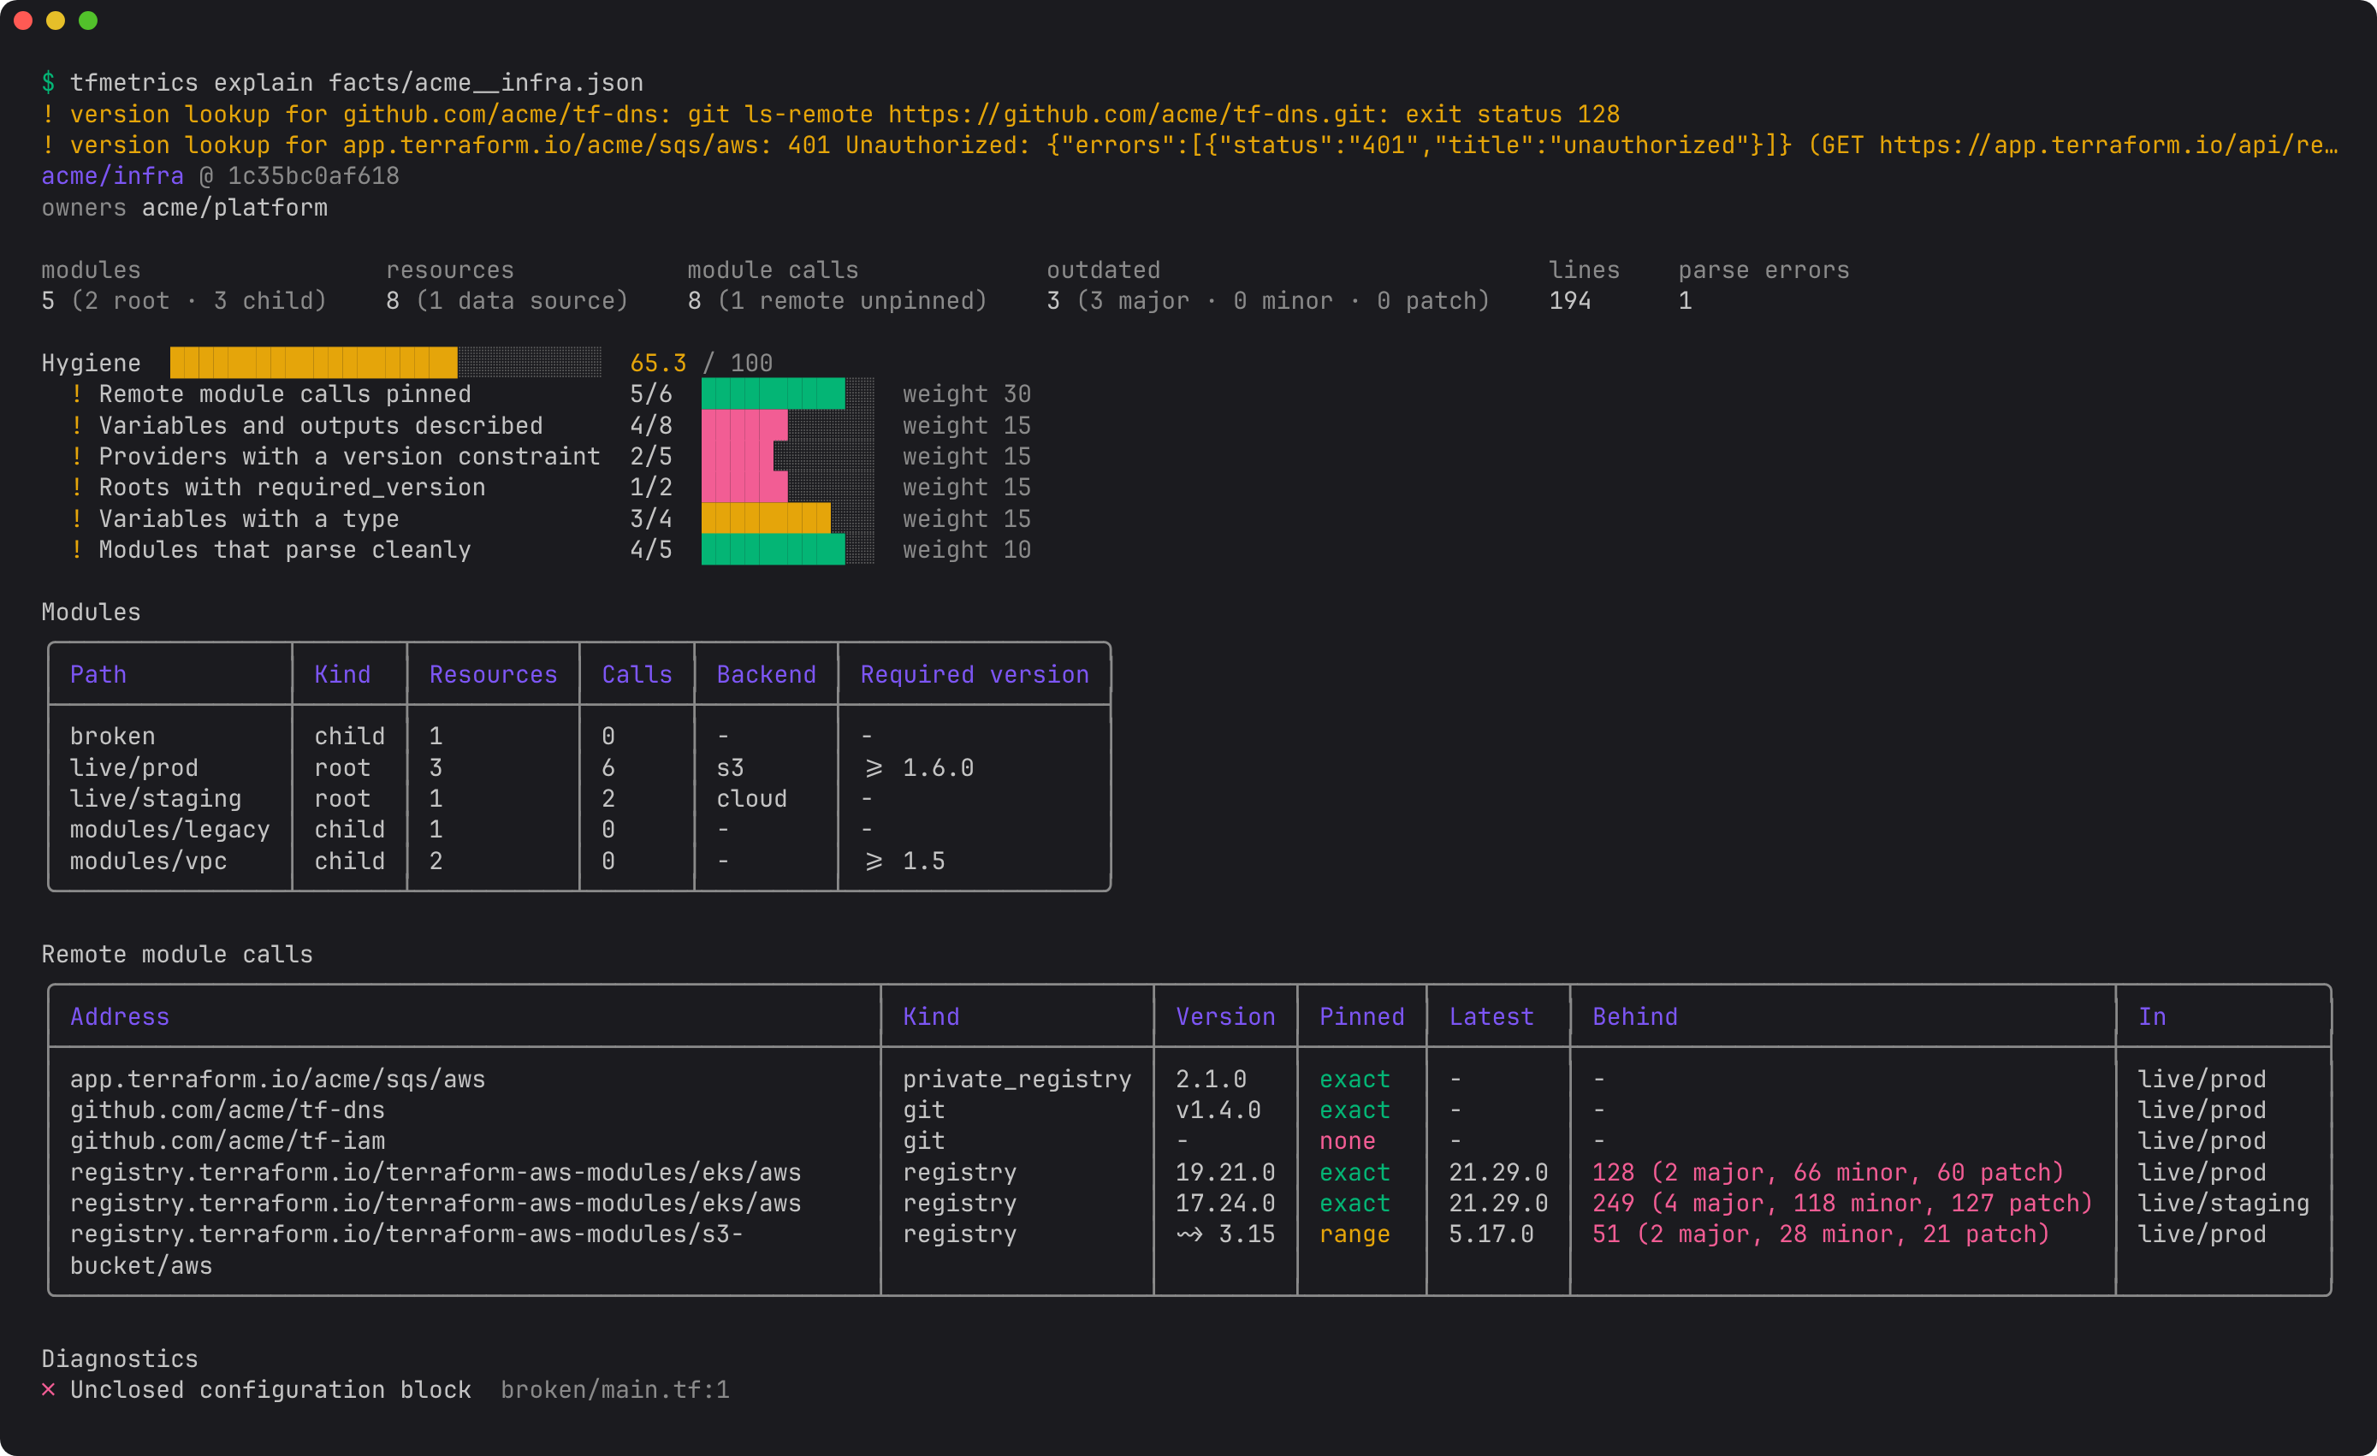Viewport: 2377px width, 1456px height.
Task: Click the live/staging value in the In column
Action: click(x=2224, y=1204)
